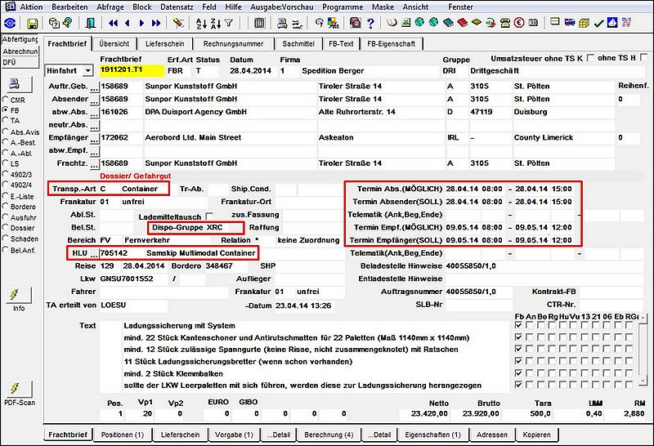Toggle the ohne TS H checkbox
The image size is (654, 446).
[643, 57]
